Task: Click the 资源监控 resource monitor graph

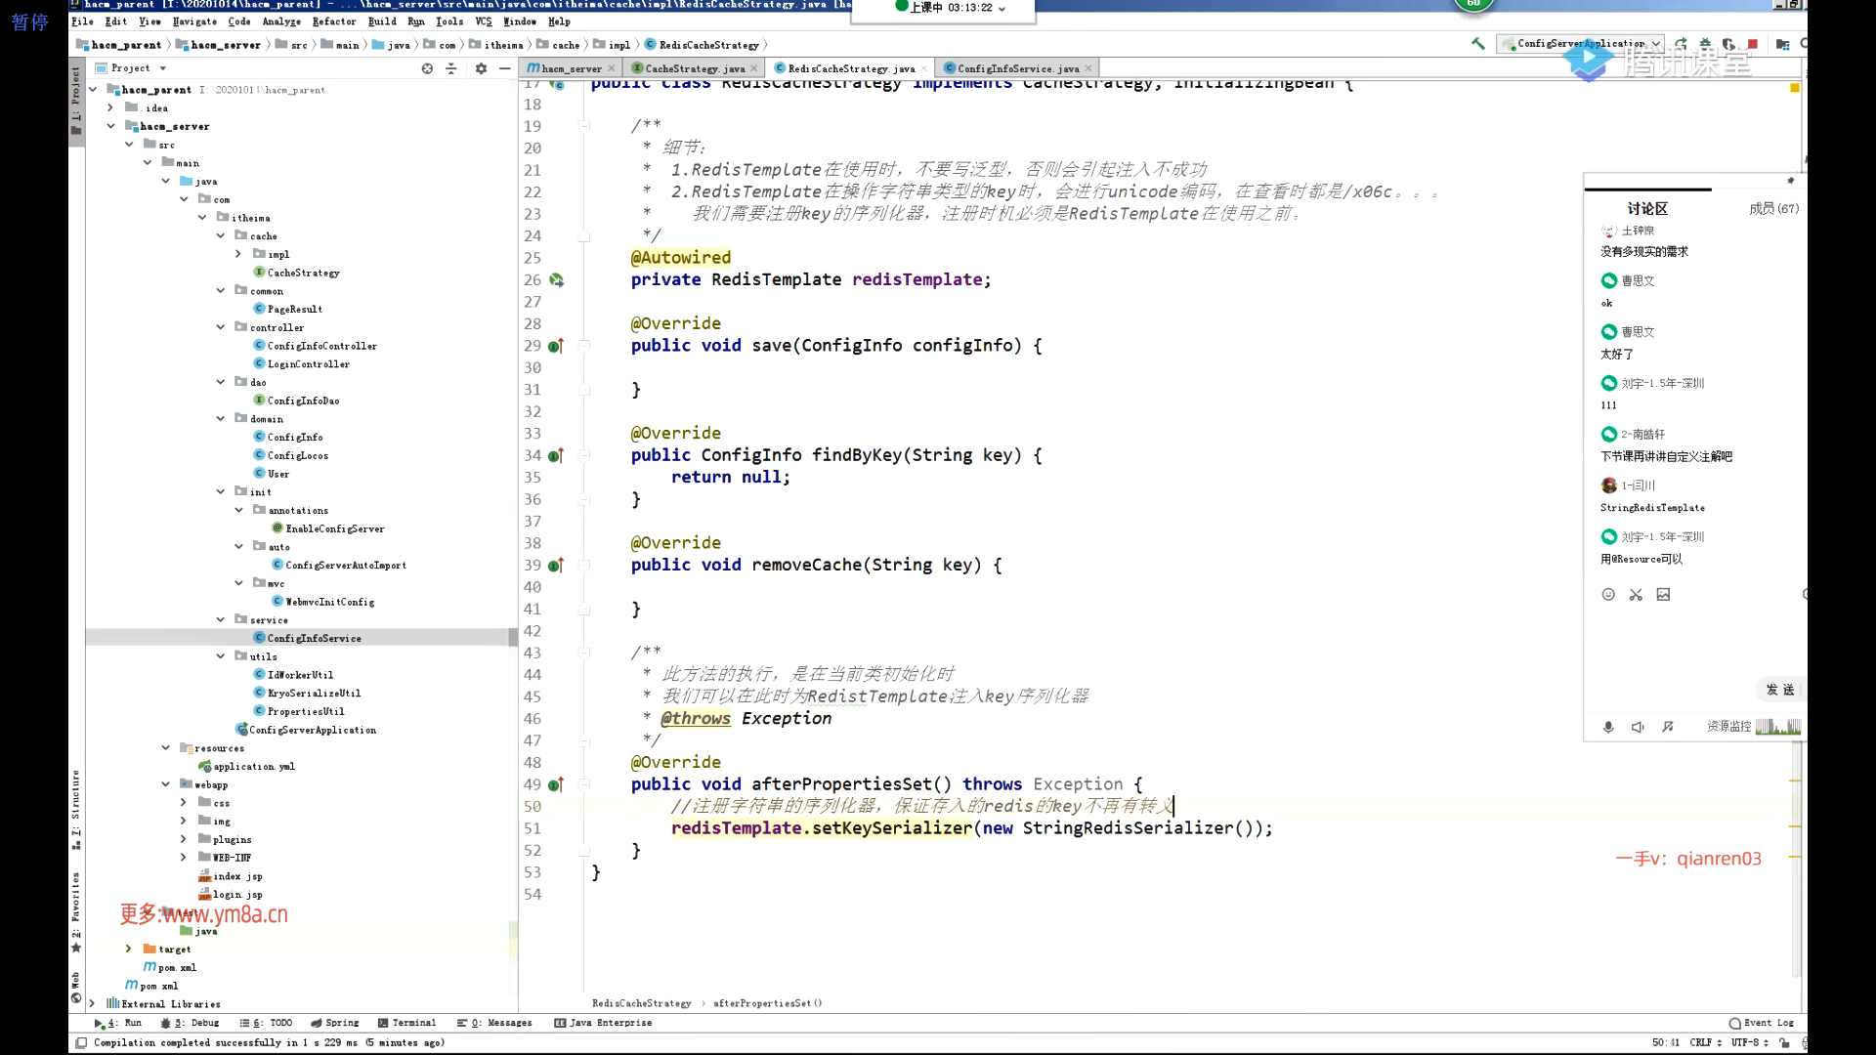Action: pyautogui.click(x=1777, y=727)
